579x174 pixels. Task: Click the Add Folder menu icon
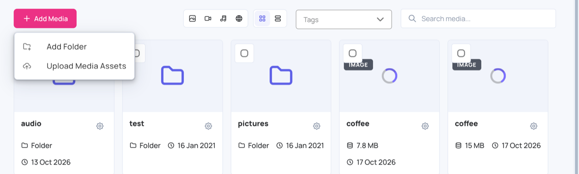coord(27,47)
